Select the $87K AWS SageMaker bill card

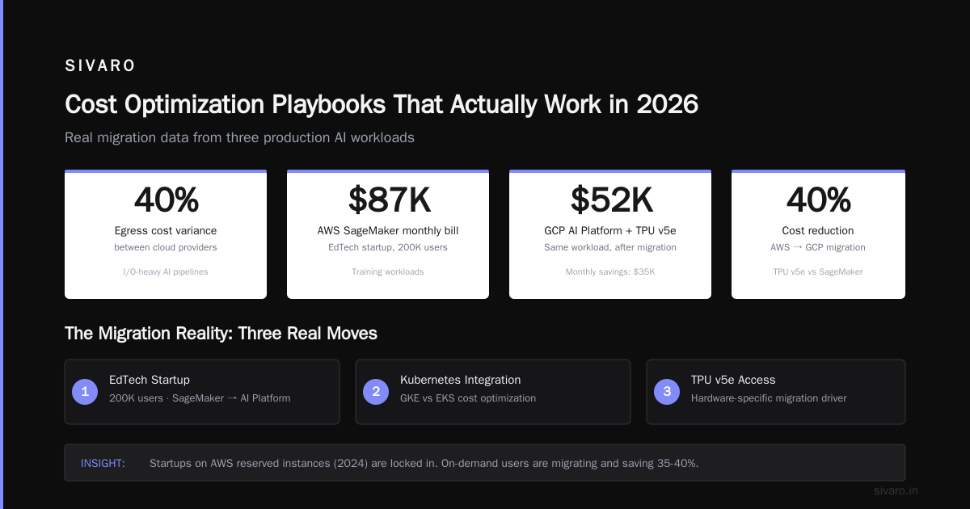(x=388, y=234)
